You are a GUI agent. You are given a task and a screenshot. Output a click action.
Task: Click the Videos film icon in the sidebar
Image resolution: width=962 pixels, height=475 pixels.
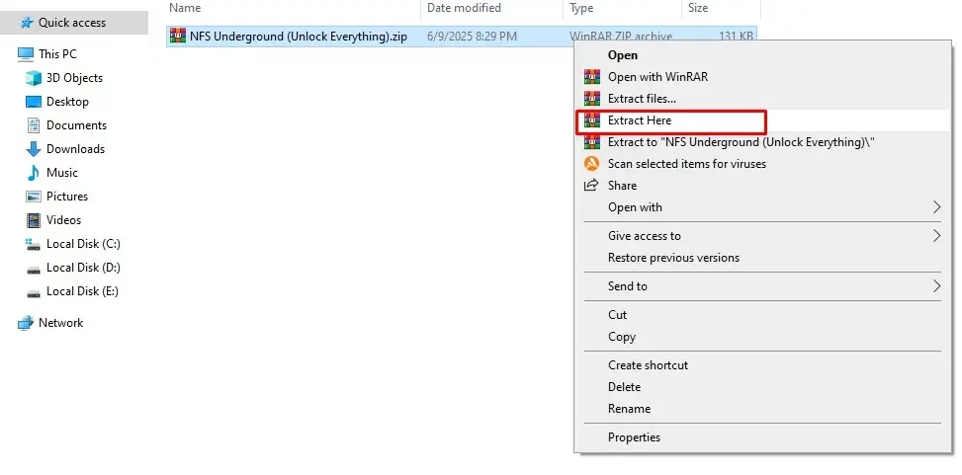tap(34, 220)
